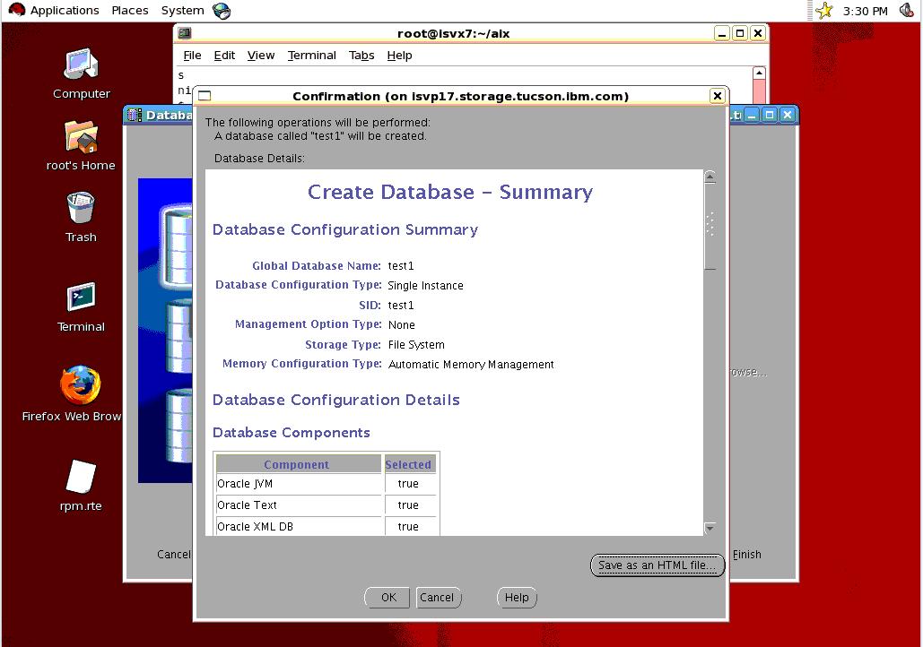This screenshot has height=647, width=923.
Task: Click the Automatic Memory Management value
Action: [471, 365]
